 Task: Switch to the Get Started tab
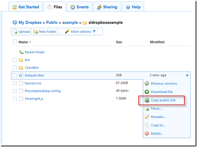(x=26, y=7)
